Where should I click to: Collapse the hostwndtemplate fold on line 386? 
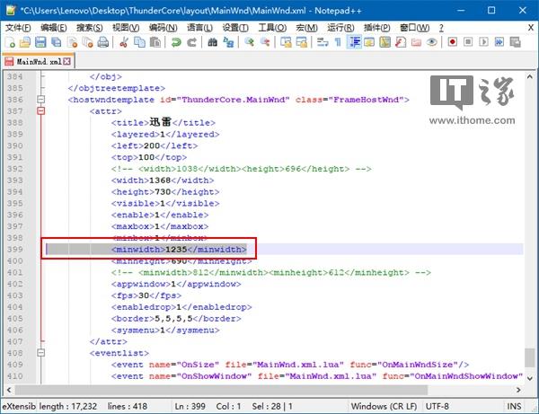coord(41,100)
